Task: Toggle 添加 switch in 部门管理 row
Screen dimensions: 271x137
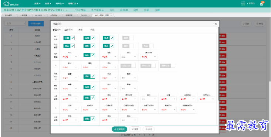Action: click(x=89, y=38)
